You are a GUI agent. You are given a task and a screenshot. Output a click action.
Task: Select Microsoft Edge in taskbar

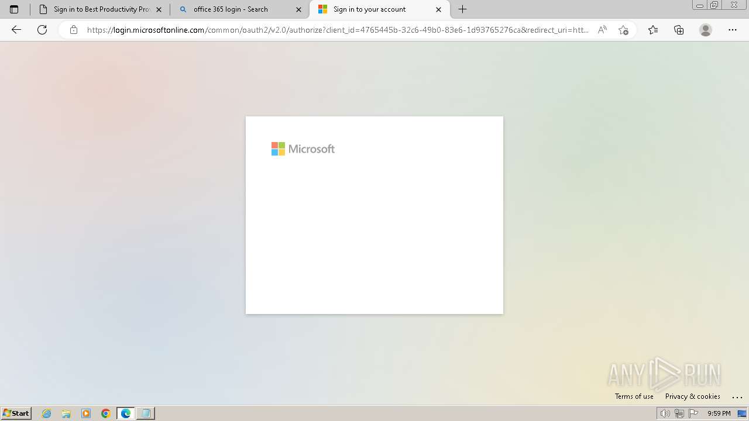point(126,413)
